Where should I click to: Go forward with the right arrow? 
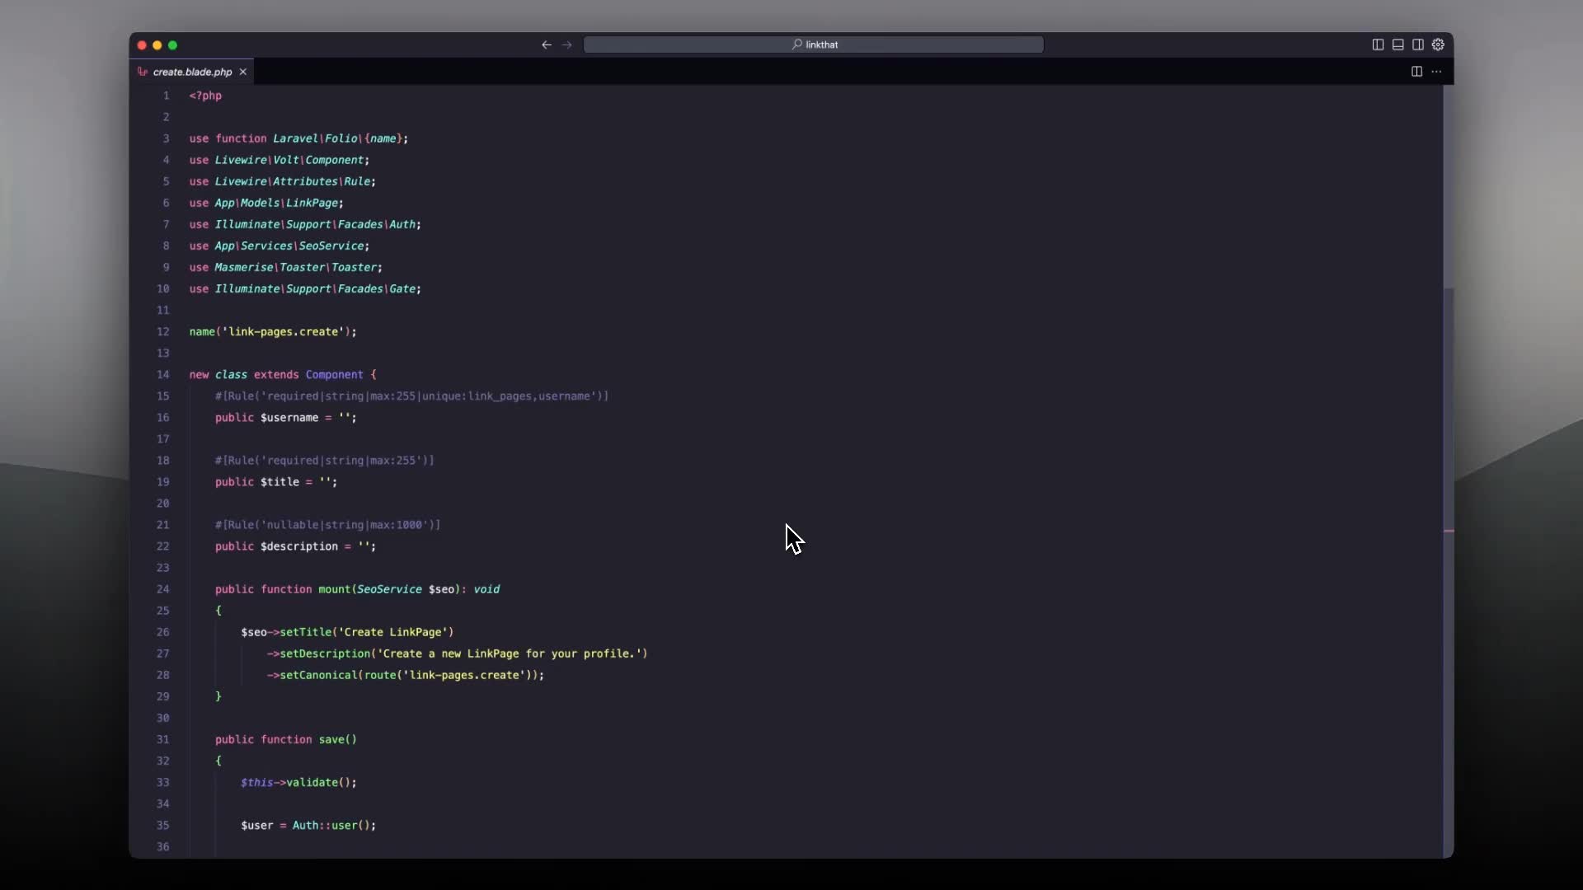tap(567, 44)
